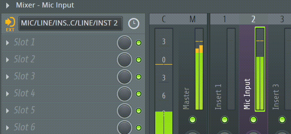The height and width of the screenshot is (134, 291).
Task: Select the Slot 2 label
Action: point(24,59)
